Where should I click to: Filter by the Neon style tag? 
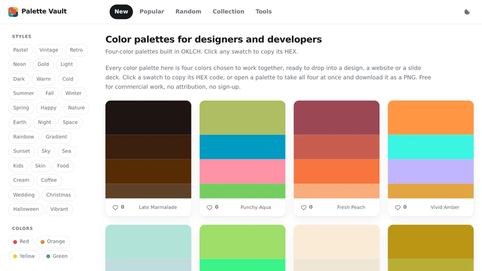(x=19, y=64)
